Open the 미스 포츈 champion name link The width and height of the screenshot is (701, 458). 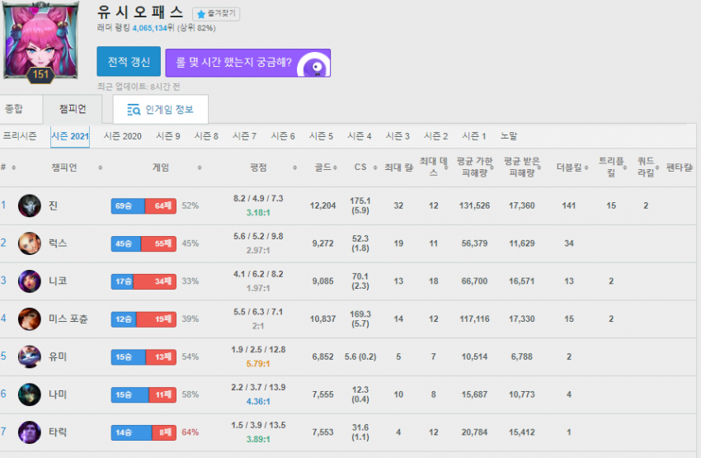point(68,319)
